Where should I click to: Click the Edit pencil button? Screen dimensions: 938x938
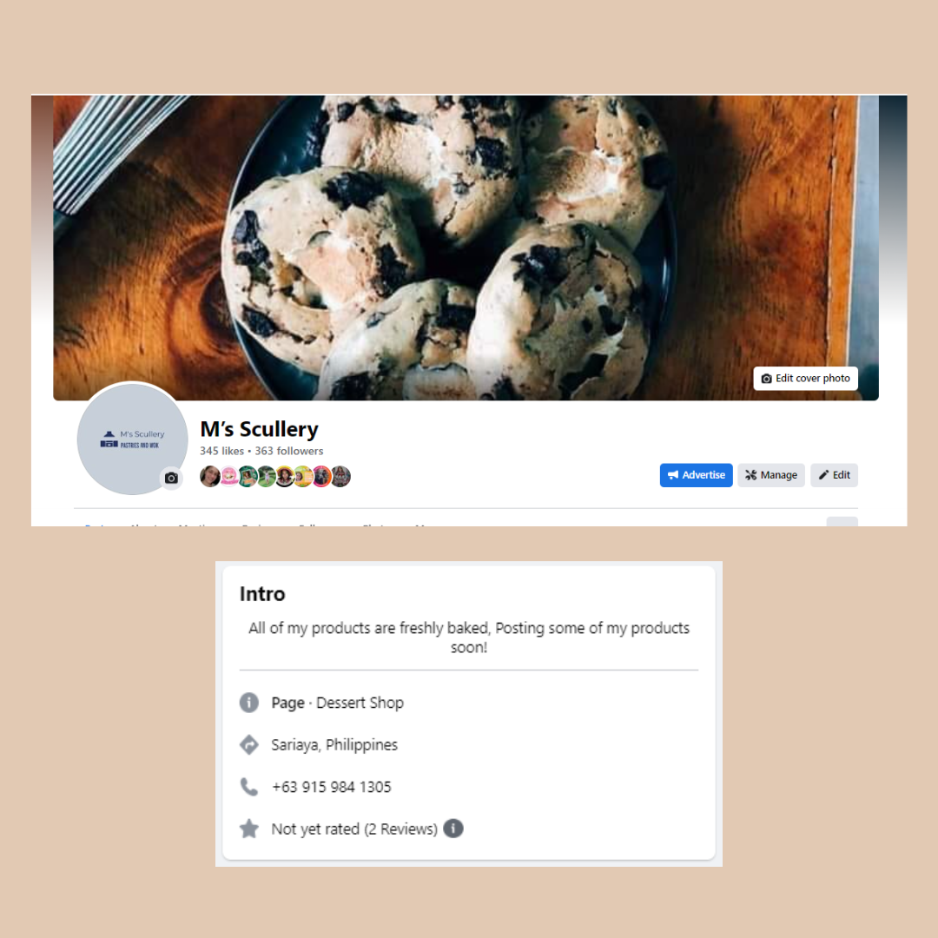[834, 475]
